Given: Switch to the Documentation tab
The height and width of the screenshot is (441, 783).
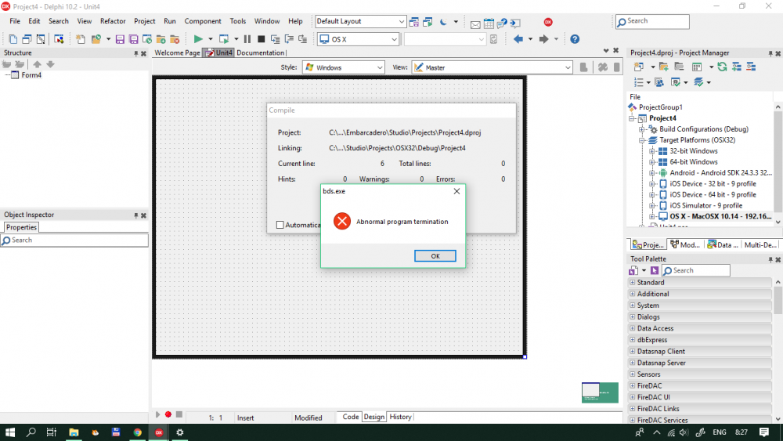Looking at the screenshot, I should (260, 52).
